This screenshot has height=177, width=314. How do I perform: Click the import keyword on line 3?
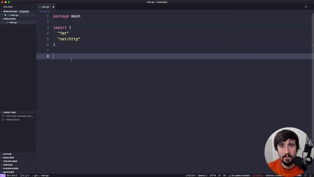tap(60, 28)
